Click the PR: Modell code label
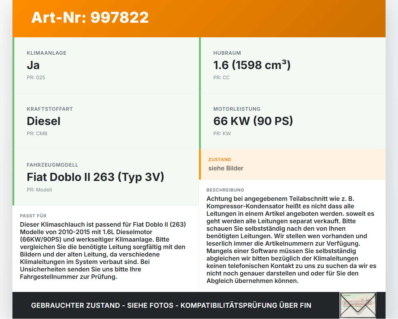 point(39,190)
